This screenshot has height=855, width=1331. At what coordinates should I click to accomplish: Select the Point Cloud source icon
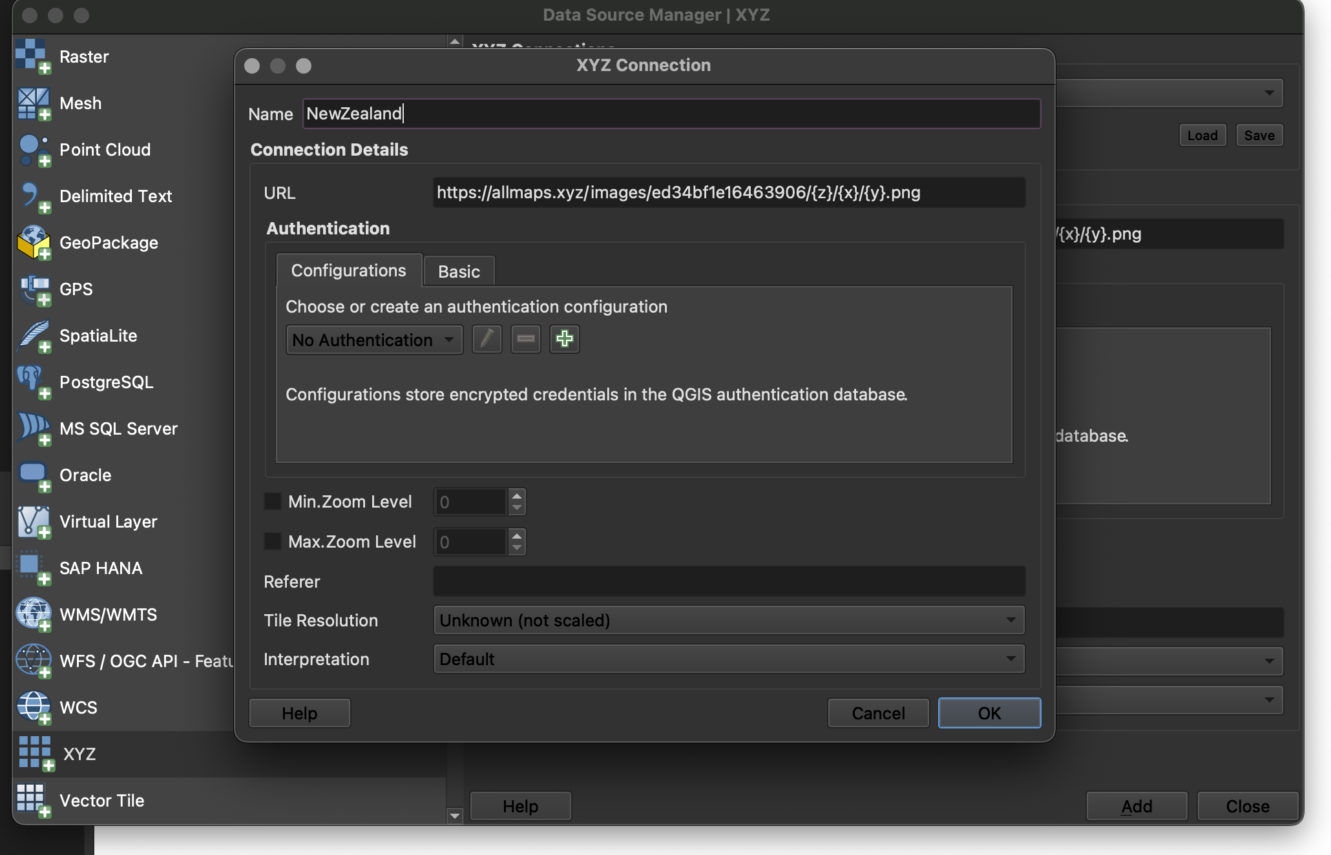[34, 150]
